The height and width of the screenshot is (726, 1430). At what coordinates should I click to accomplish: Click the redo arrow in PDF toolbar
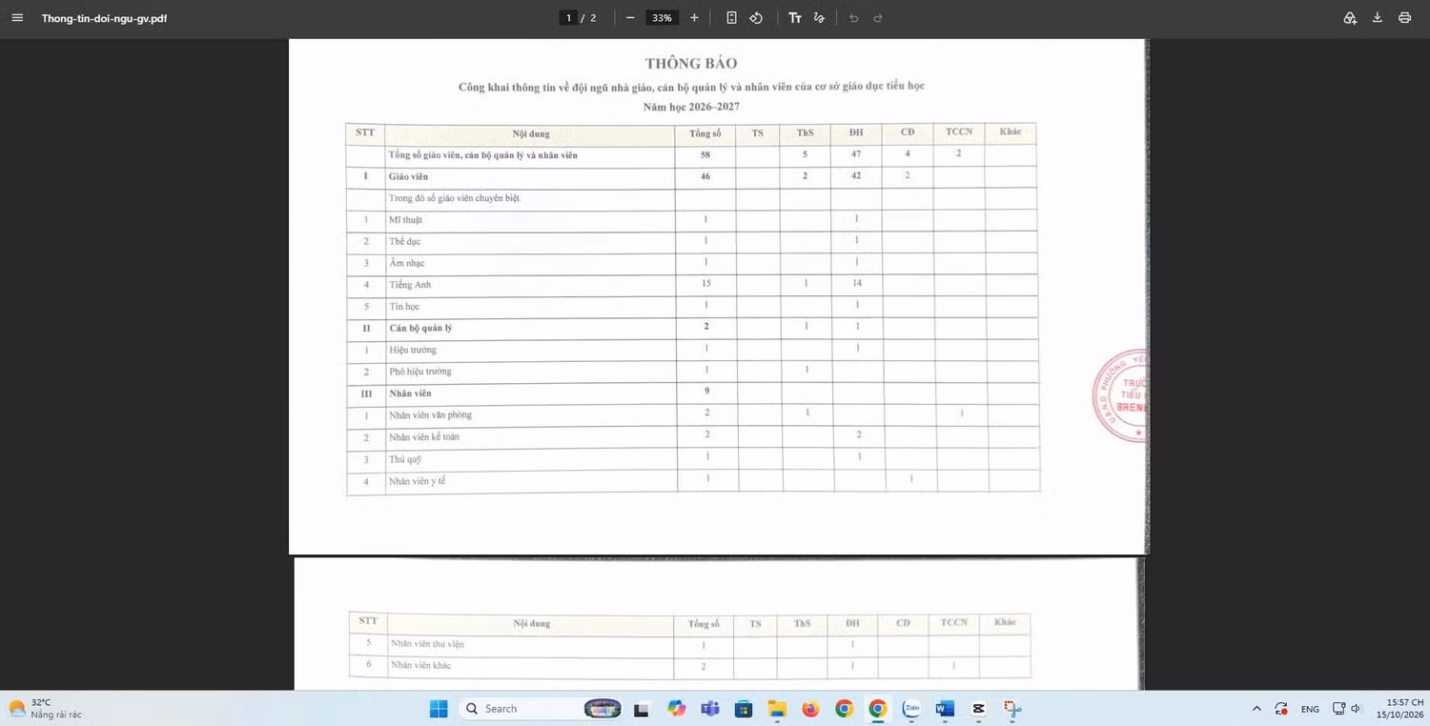(x=878, y=18)
